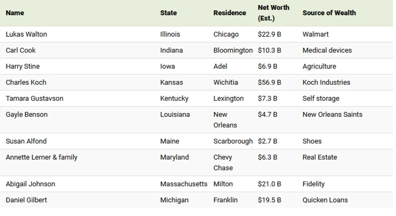Click the Bloomington residence cell
Image resolution: width=396 pixels, height=216 pixels.
233,50
